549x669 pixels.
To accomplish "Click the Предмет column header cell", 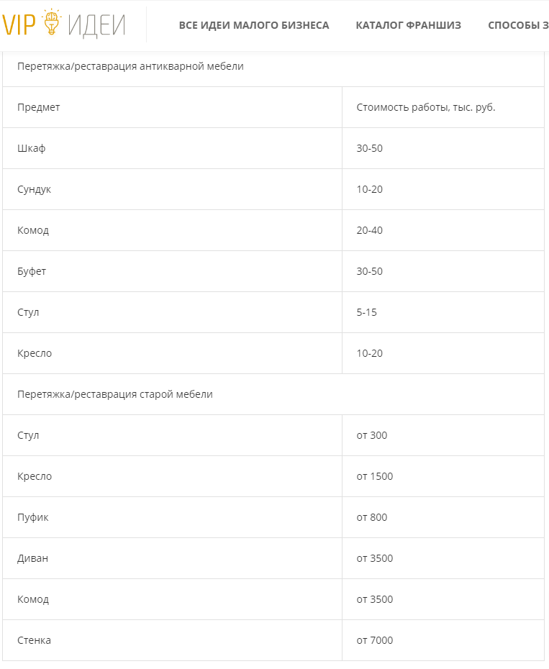I will (x=39, y=107).
